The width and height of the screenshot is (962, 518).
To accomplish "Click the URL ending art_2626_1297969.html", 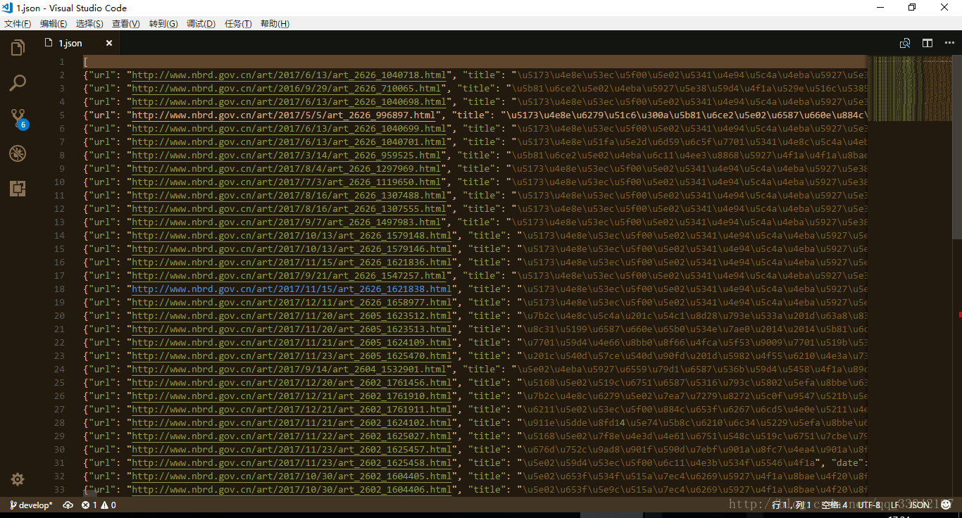I will [x=286, y=168].
